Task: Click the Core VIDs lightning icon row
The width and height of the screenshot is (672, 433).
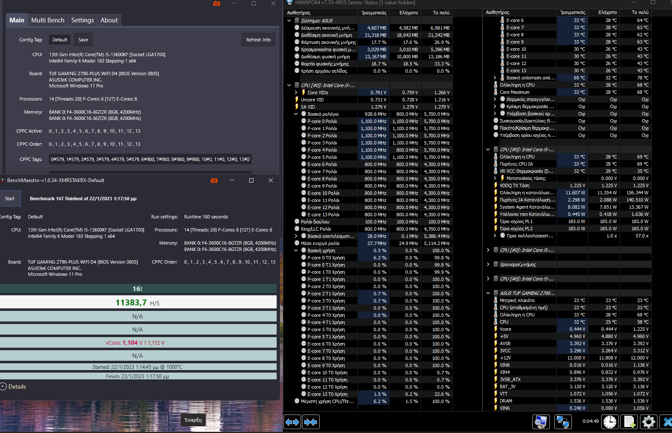Action: tap(304, 93)
